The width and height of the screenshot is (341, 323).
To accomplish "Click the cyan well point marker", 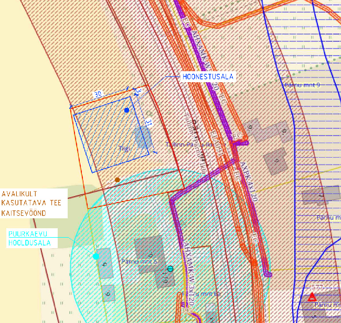I will [96, 257].
